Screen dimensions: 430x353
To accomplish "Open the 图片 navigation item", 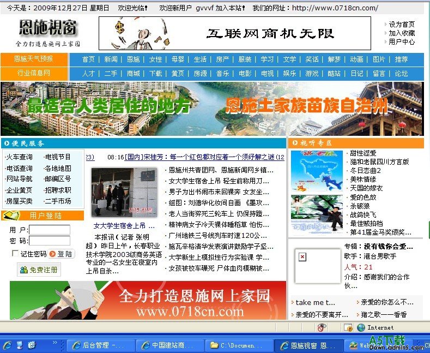I will tap(379, 59).
